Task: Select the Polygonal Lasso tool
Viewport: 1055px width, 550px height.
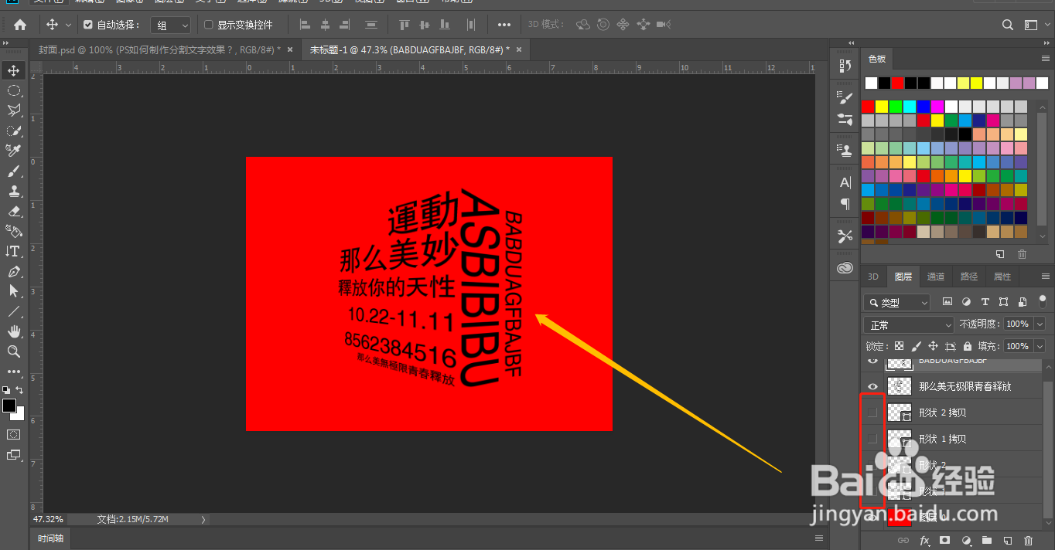Action: 13,110
